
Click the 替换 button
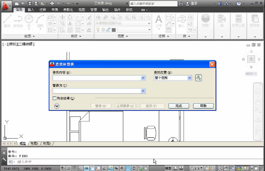101,106
